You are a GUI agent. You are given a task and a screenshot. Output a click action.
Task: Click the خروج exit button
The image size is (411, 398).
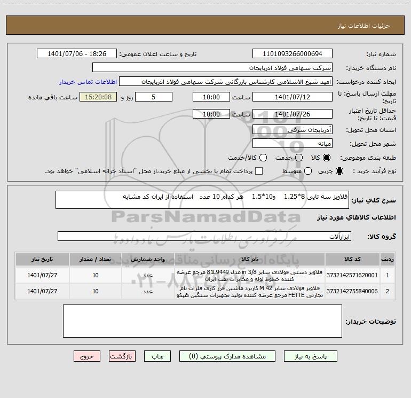87,356
